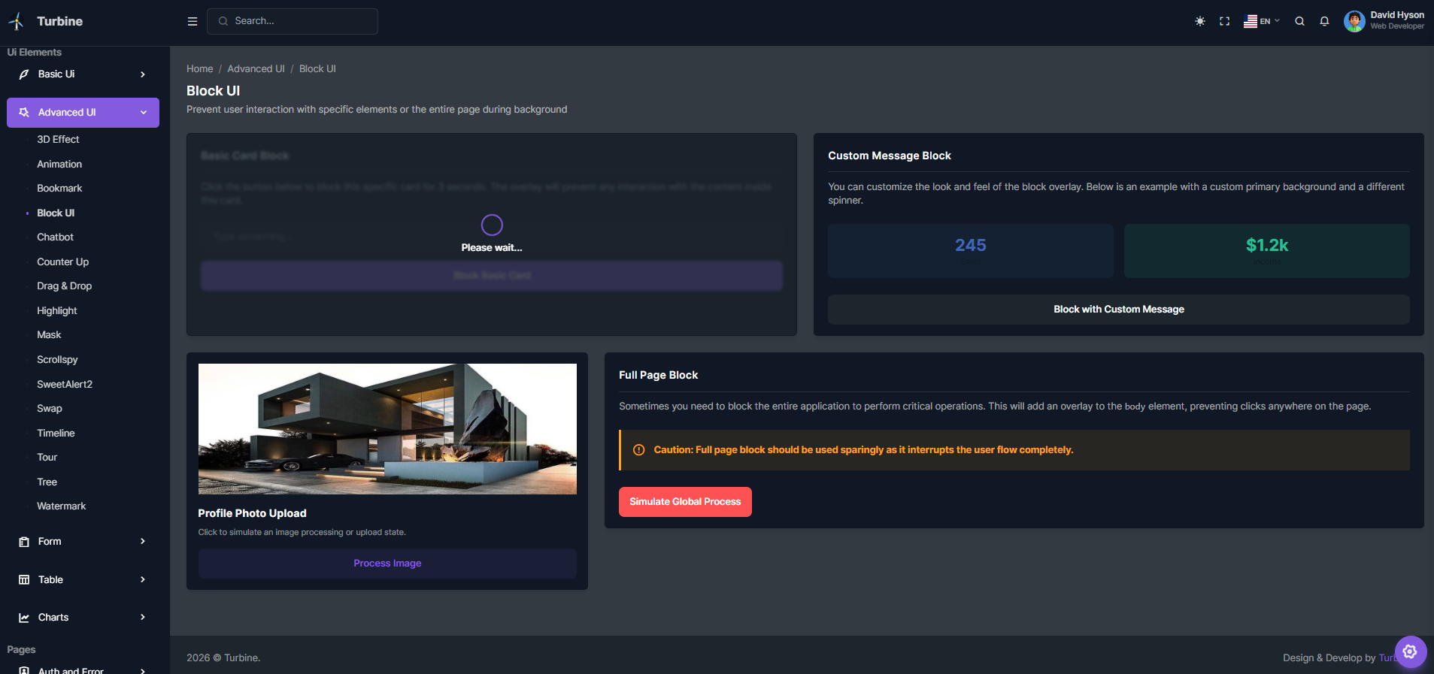The width and height of the screenshot is (1434, 674).
Task: Select the Block UI menu item
Action: coord(56,213)
